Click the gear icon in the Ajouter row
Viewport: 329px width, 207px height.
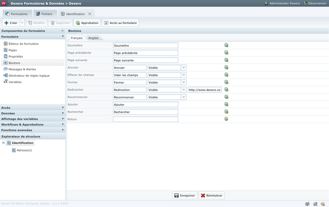[226, 104]
